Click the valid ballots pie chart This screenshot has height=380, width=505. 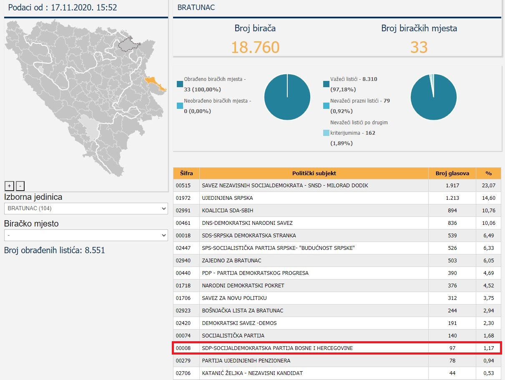[x=433, y=97]
